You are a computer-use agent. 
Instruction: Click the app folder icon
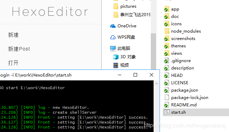[167, 9]
